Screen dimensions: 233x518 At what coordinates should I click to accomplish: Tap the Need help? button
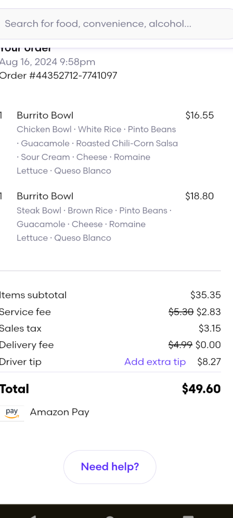(x=110, y=467)
